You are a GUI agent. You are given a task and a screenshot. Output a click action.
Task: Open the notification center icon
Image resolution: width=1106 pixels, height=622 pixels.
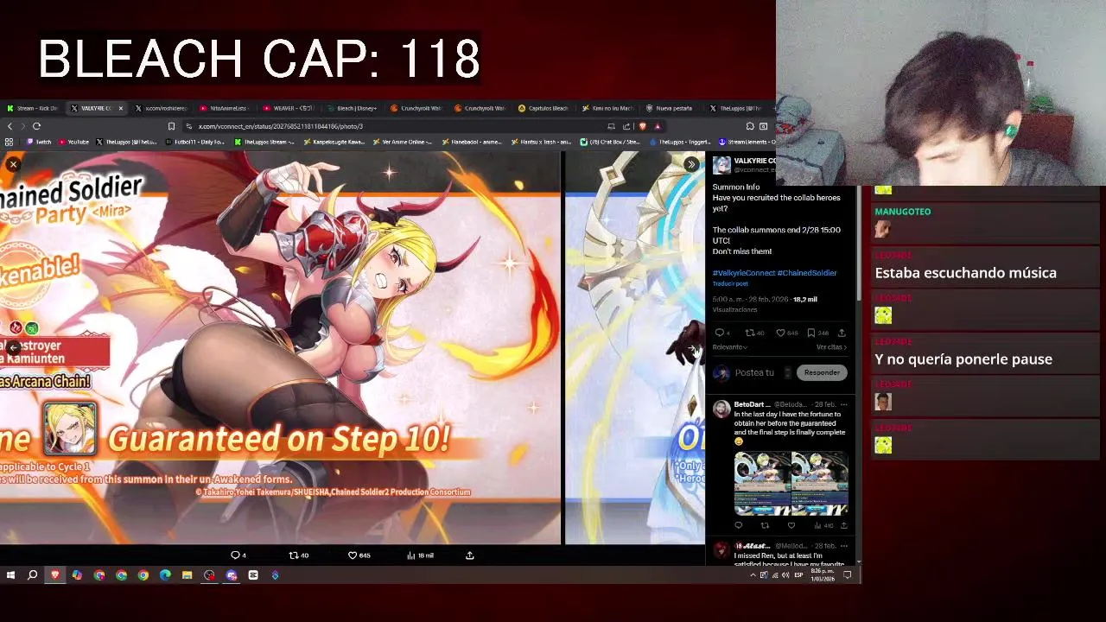pos(848,575)
